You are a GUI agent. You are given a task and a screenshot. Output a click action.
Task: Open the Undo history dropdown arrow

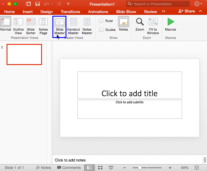pyautogui.click(x=52, y=4)
